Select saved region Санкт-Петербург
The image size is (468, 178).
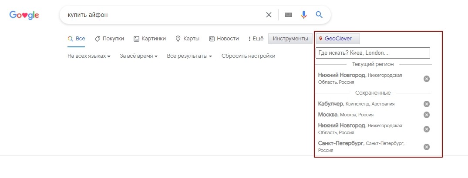click(361, 147)
